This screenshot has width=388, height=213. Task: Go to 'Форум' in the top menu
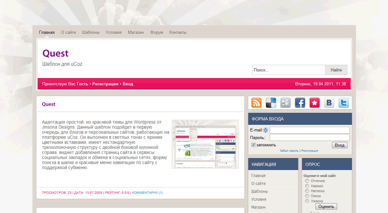point(156,32)
